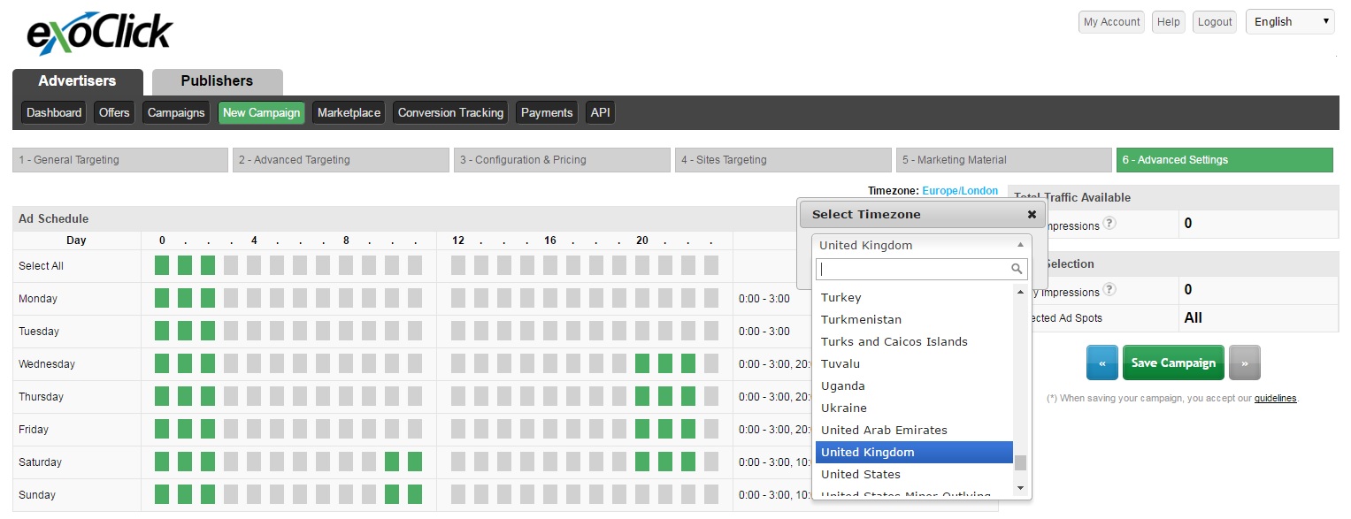The image size is (1351, 519).
Task: Click the Help button
Action: 1169,22
